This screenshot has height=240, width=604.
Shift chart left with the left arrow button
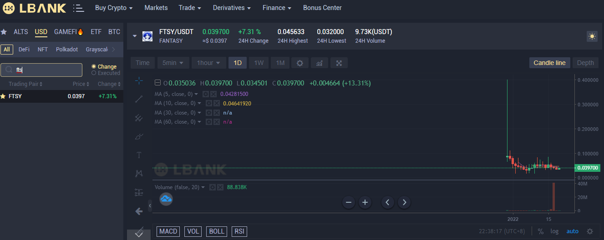(x=387, y=202)
